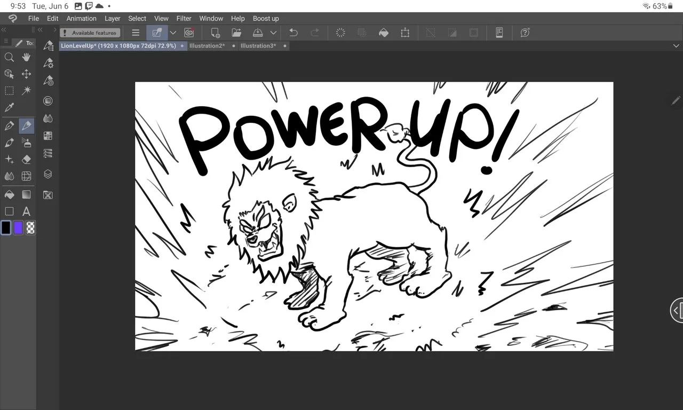
Task: Expand dropdown arrow next to save icon
Action: point(273,33)
